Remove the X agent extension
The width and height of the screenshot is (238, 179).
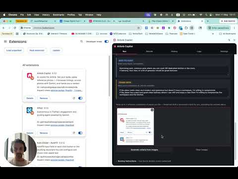point(44,133)
